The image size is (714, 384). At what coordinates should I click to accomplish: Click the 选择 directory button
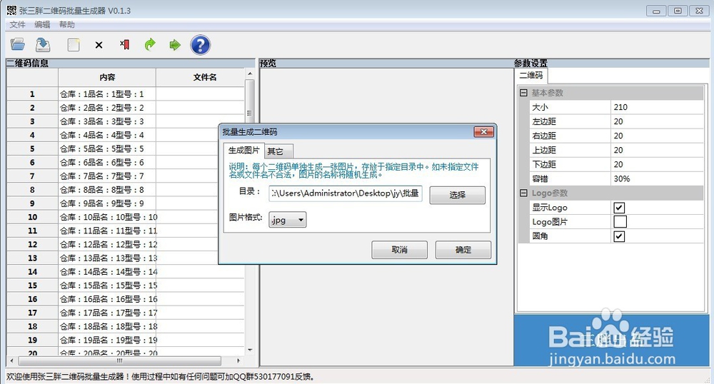457,195
